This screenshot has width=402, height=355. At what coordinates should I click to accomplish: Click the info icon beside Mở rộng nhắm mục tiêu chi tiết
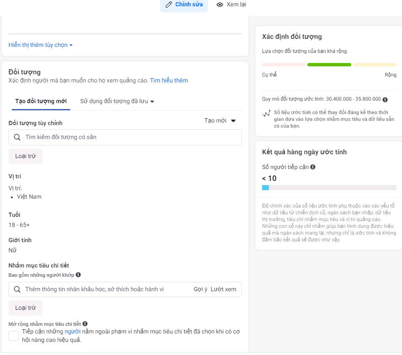[x=85, y=324]
